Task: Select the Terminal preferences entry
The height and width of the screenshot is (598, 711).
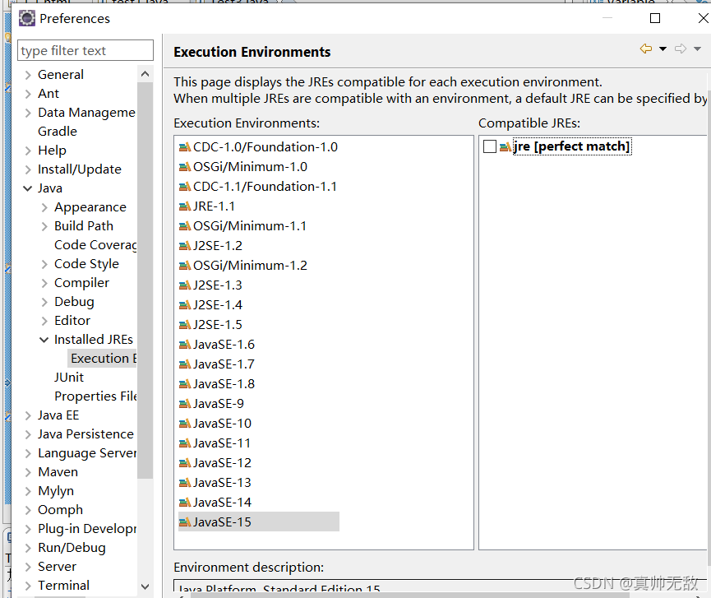Action: 66,585
